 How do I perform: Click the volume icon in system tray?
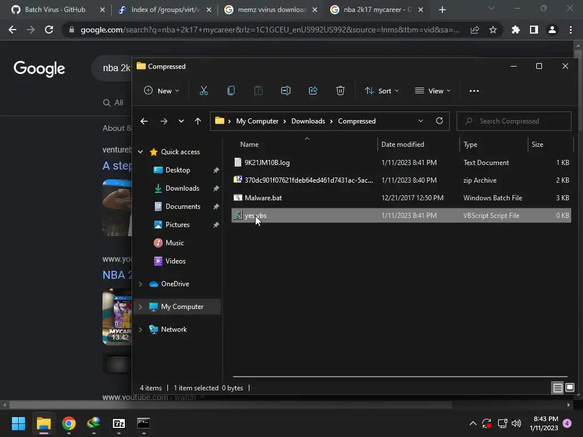coord(516,423)
